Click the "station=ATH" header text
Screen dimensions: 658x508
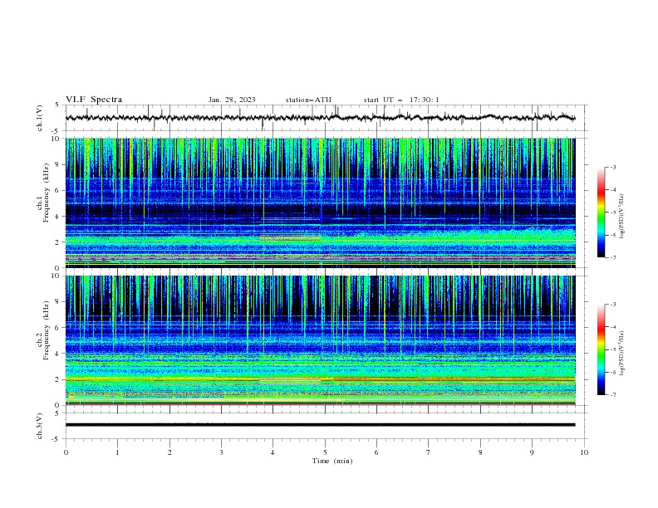point(308,100)
